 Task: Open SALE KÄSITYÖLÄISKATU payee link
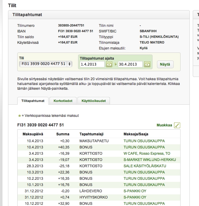tap(145, 166)
